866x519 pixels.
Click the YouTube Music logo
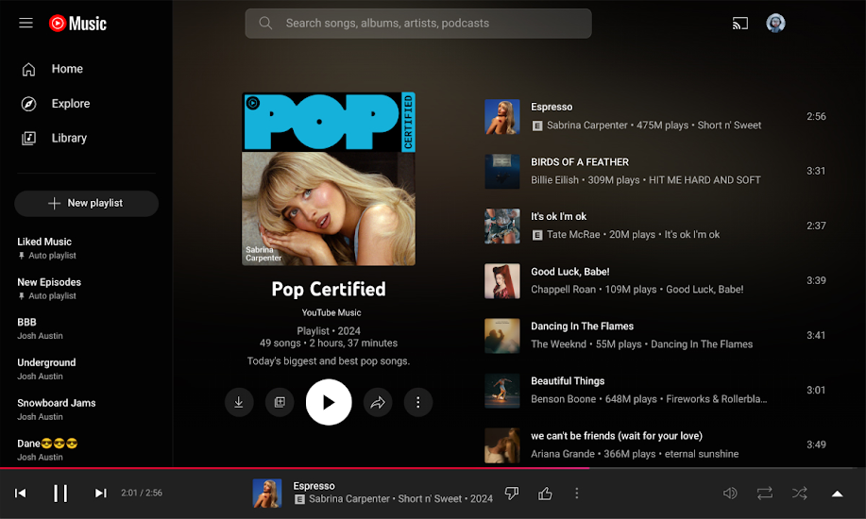(x=77, y=24)
